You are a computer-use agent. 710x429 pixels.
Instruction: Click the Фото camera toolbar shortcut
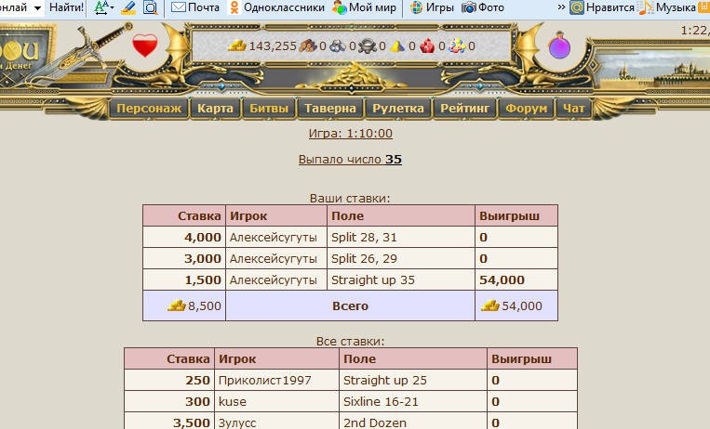pyautogui.click(x=483, y=7)
